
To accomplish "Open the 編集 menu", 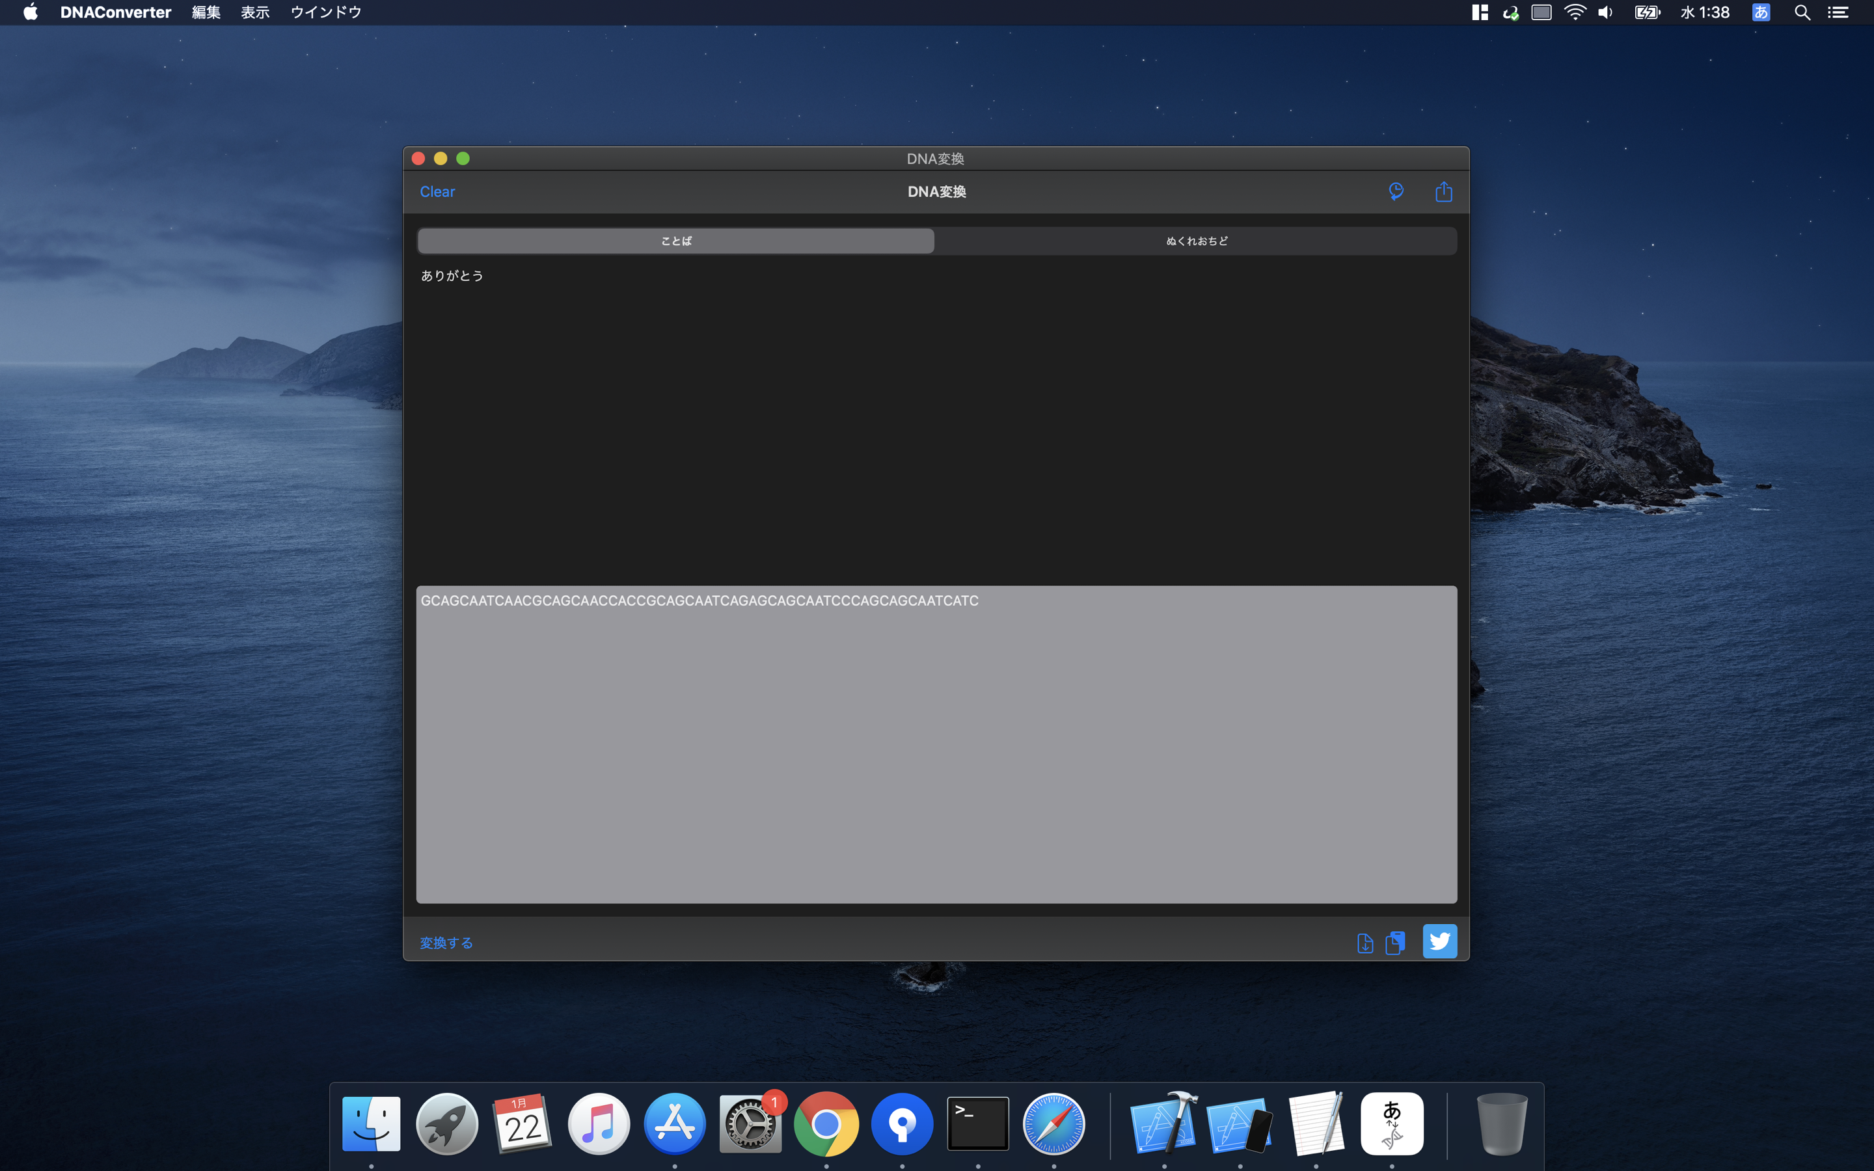I will [206, 12].
